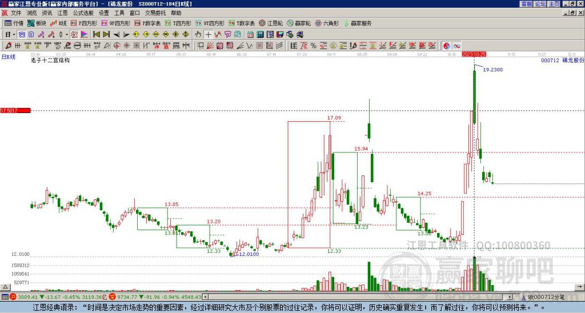585x313 pixels.
Task: Click the yin-yang taiji icon
Action: tap(447, 46)
